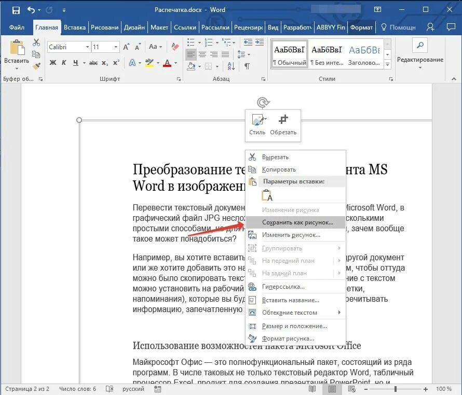The width and height of the screenshot is (462, 395).
Task: Select Сохранить как рисунок in context menu
Action: (x=297, y=222)
